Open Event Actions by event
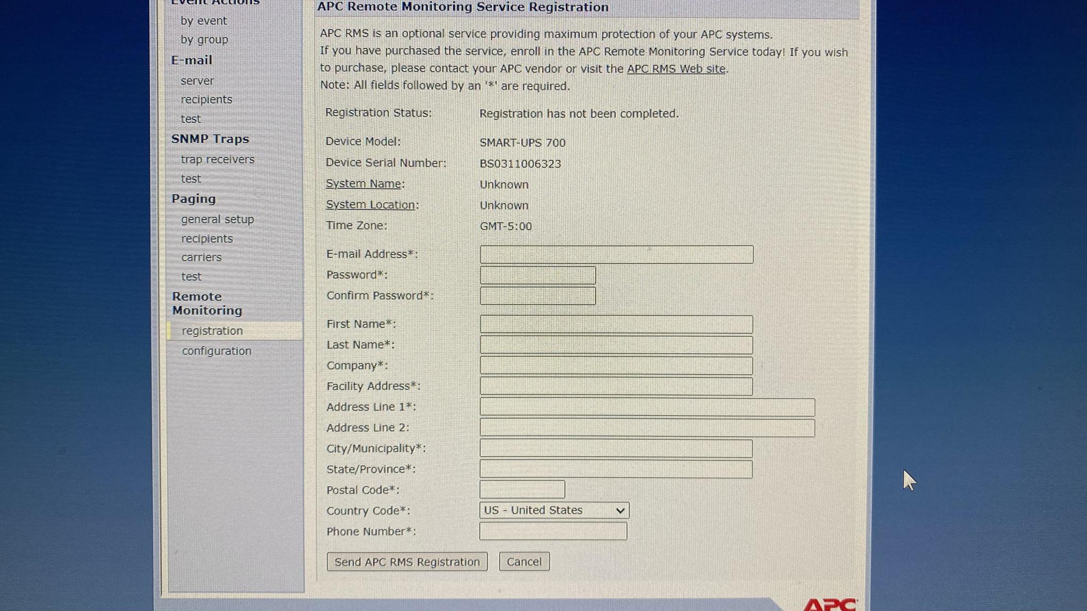Screen dimensions: 1087x611 click(x=203, y=21)
